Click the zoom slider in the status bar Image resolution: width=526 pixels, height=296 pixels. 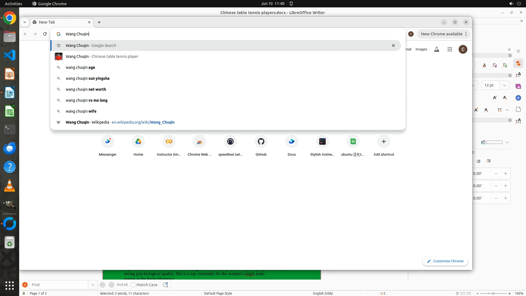coord(493,293)
